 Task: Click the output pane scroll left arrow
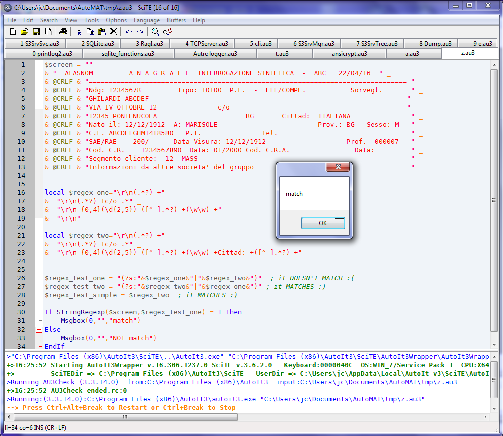tap(9, 417)
